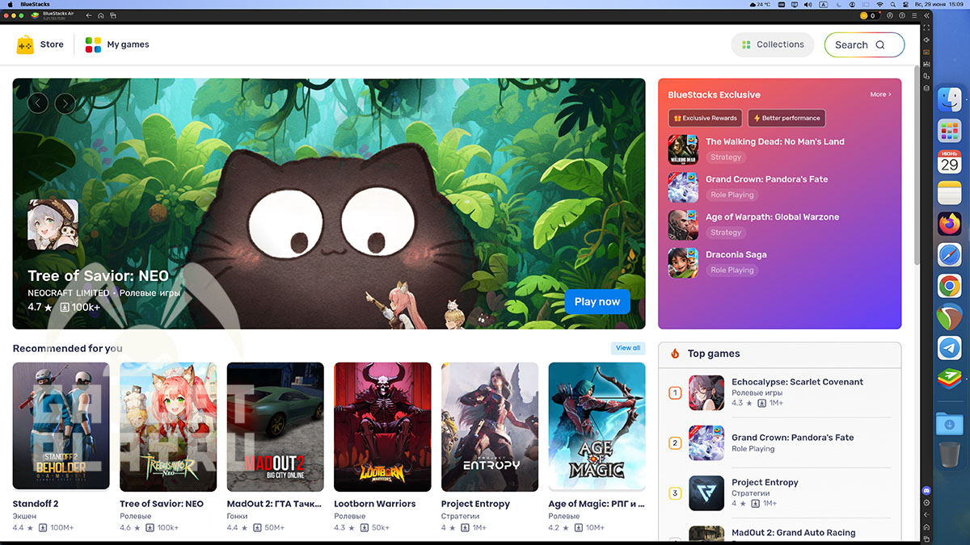Viewport: 970px width, 545px height.
Task: Open Age of Warpath: Global Warzone icon
Action: pyautogui.click(x=683, y=225)
